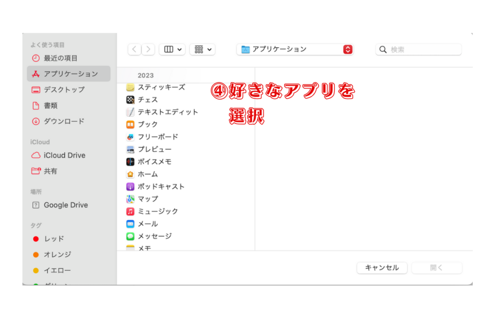
Task: Choose the Voice Memos app icon
Action: [130, 162]
